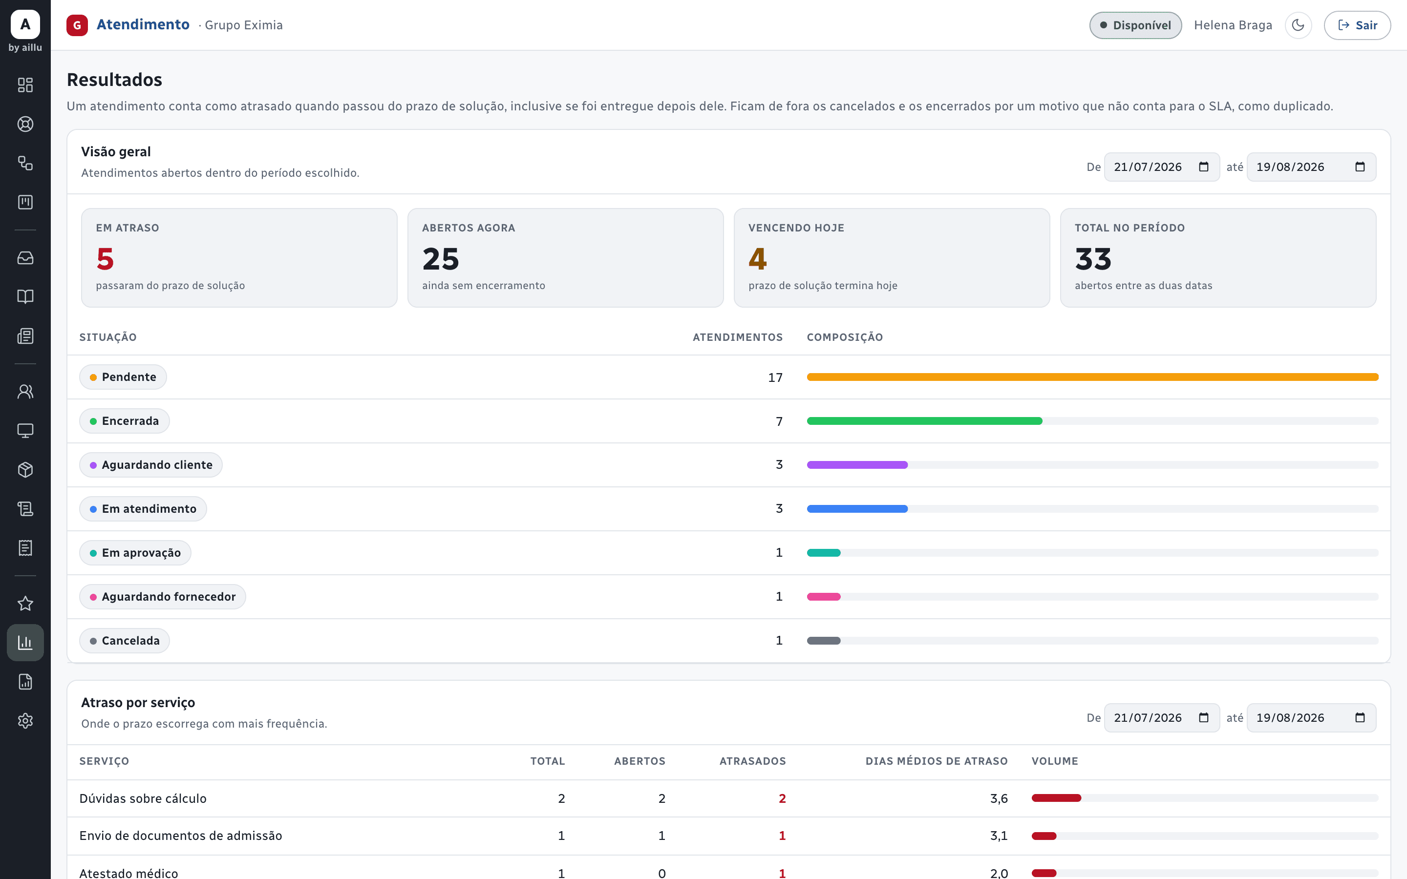The image size is (1407, 879).
Task: Open calendar picker for Visão geral end date
Action: 1360,167
